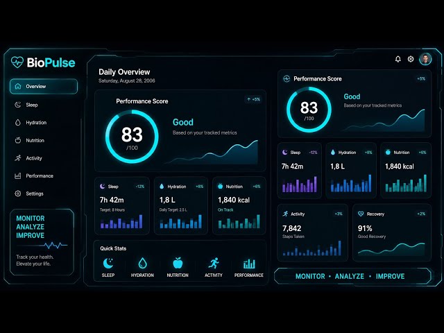444x333 pixels.
Task: Click the BioPulse heart logo icon
Action: click(x=17, y=62)
